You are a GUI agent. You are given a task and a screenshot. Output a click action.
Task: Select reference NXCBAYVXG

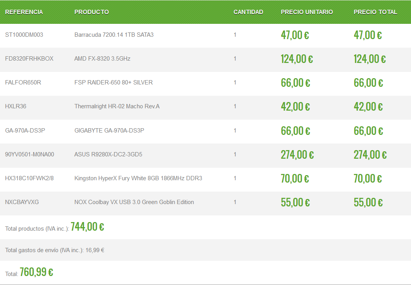point(22,202)
